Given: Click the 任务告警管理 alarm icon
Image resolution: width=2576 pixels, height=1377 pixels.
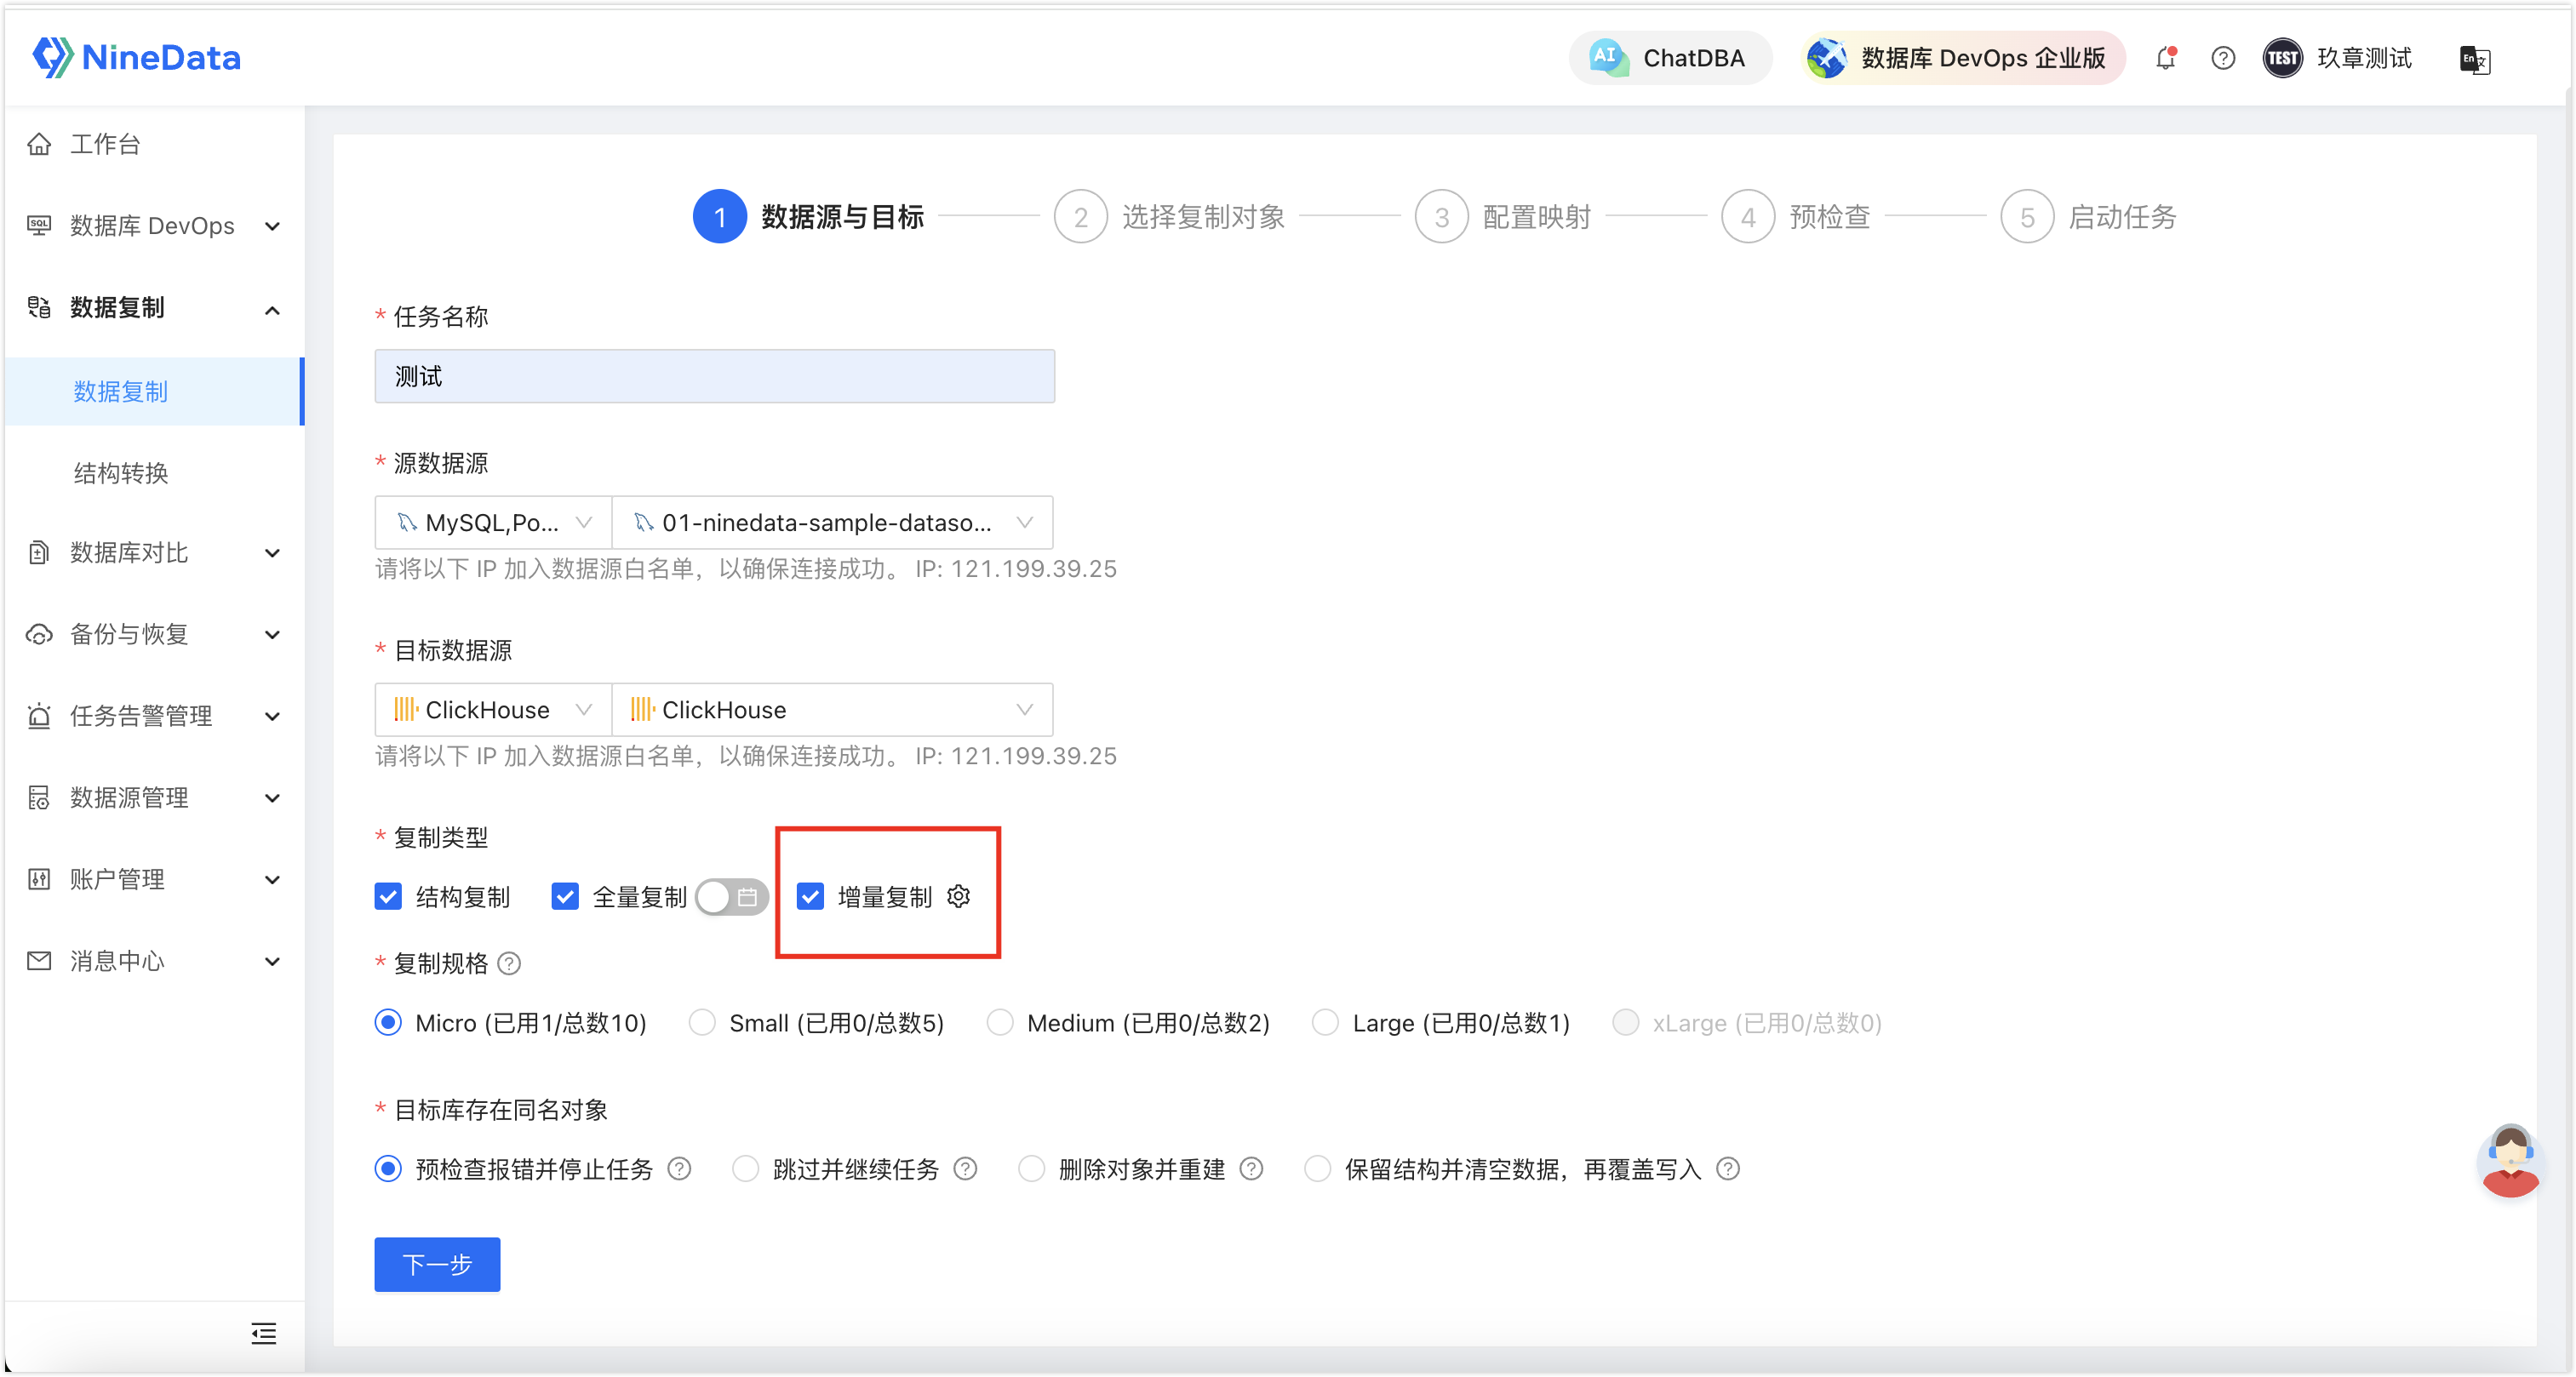Looking at the screenshot, I should (x=39, y=716).
